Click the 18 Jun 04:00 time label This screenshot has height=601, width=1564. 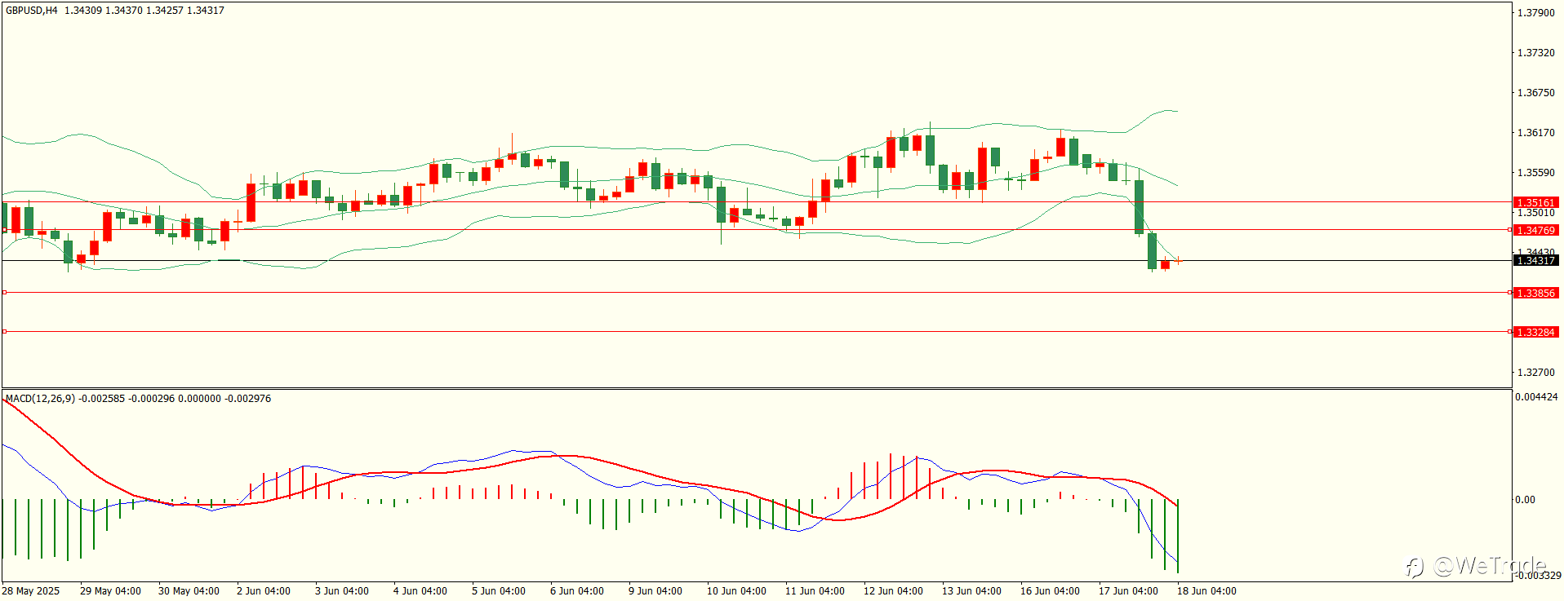pyautogui.click(x=1206, y=591)
